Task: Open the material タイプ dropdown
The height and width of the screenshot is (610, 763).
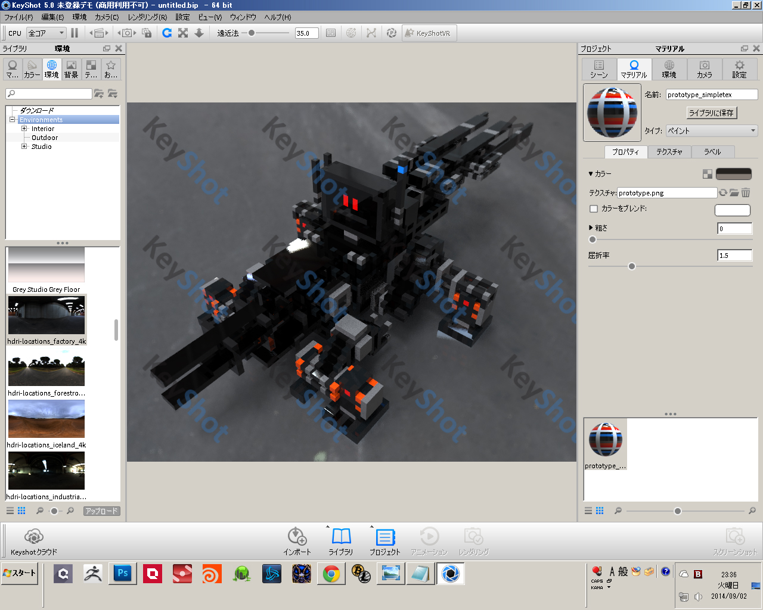Action: (x=712, y=130)
